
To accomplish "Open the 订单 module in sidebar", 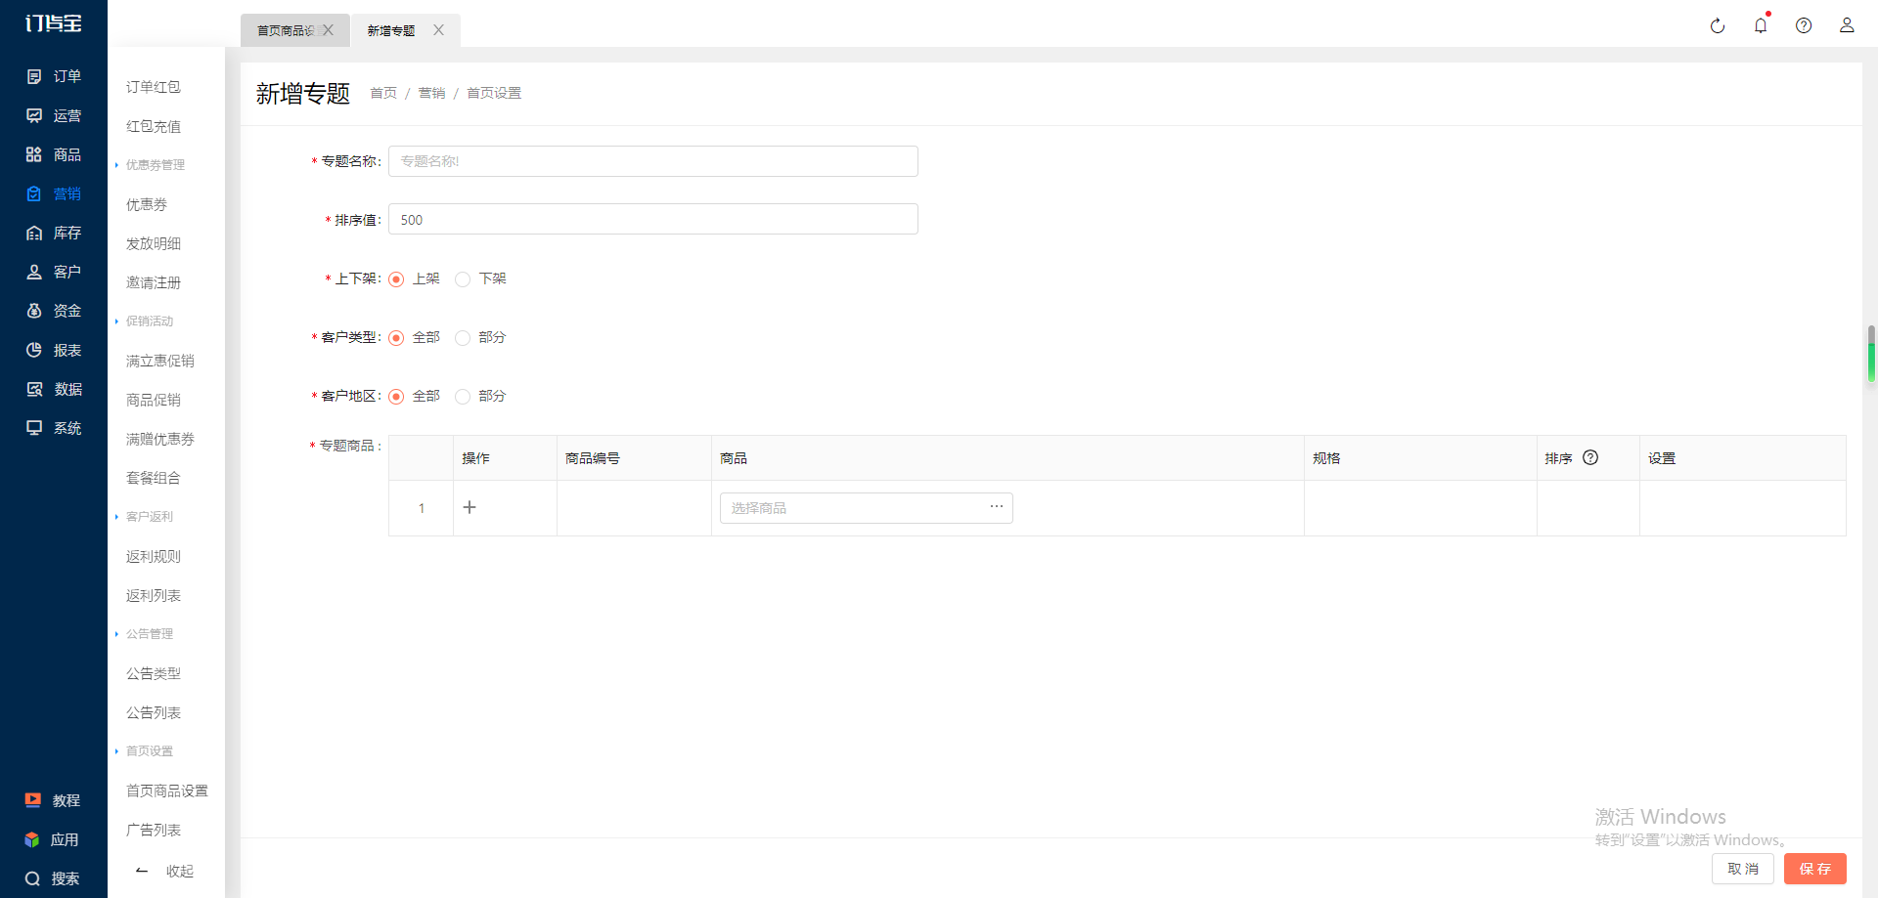I will [x=54, y=76].
